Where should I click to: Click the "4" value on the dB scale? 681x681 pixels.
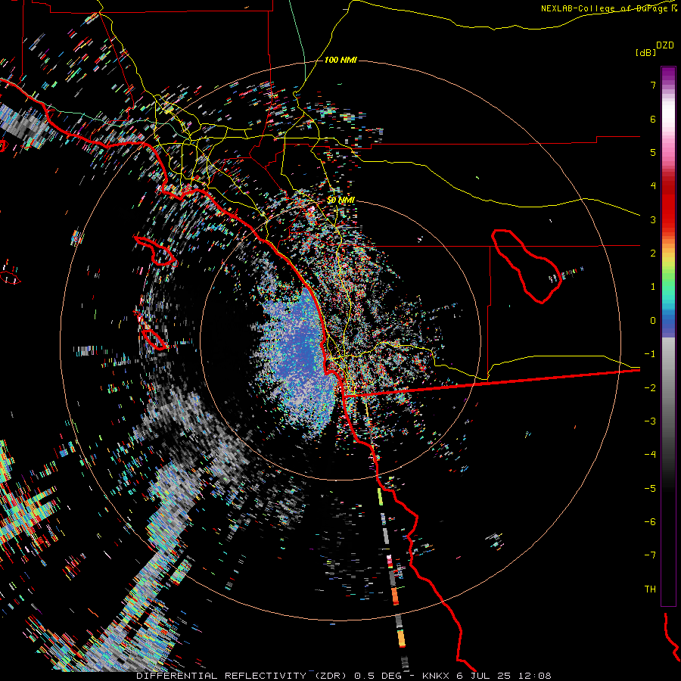653,186
